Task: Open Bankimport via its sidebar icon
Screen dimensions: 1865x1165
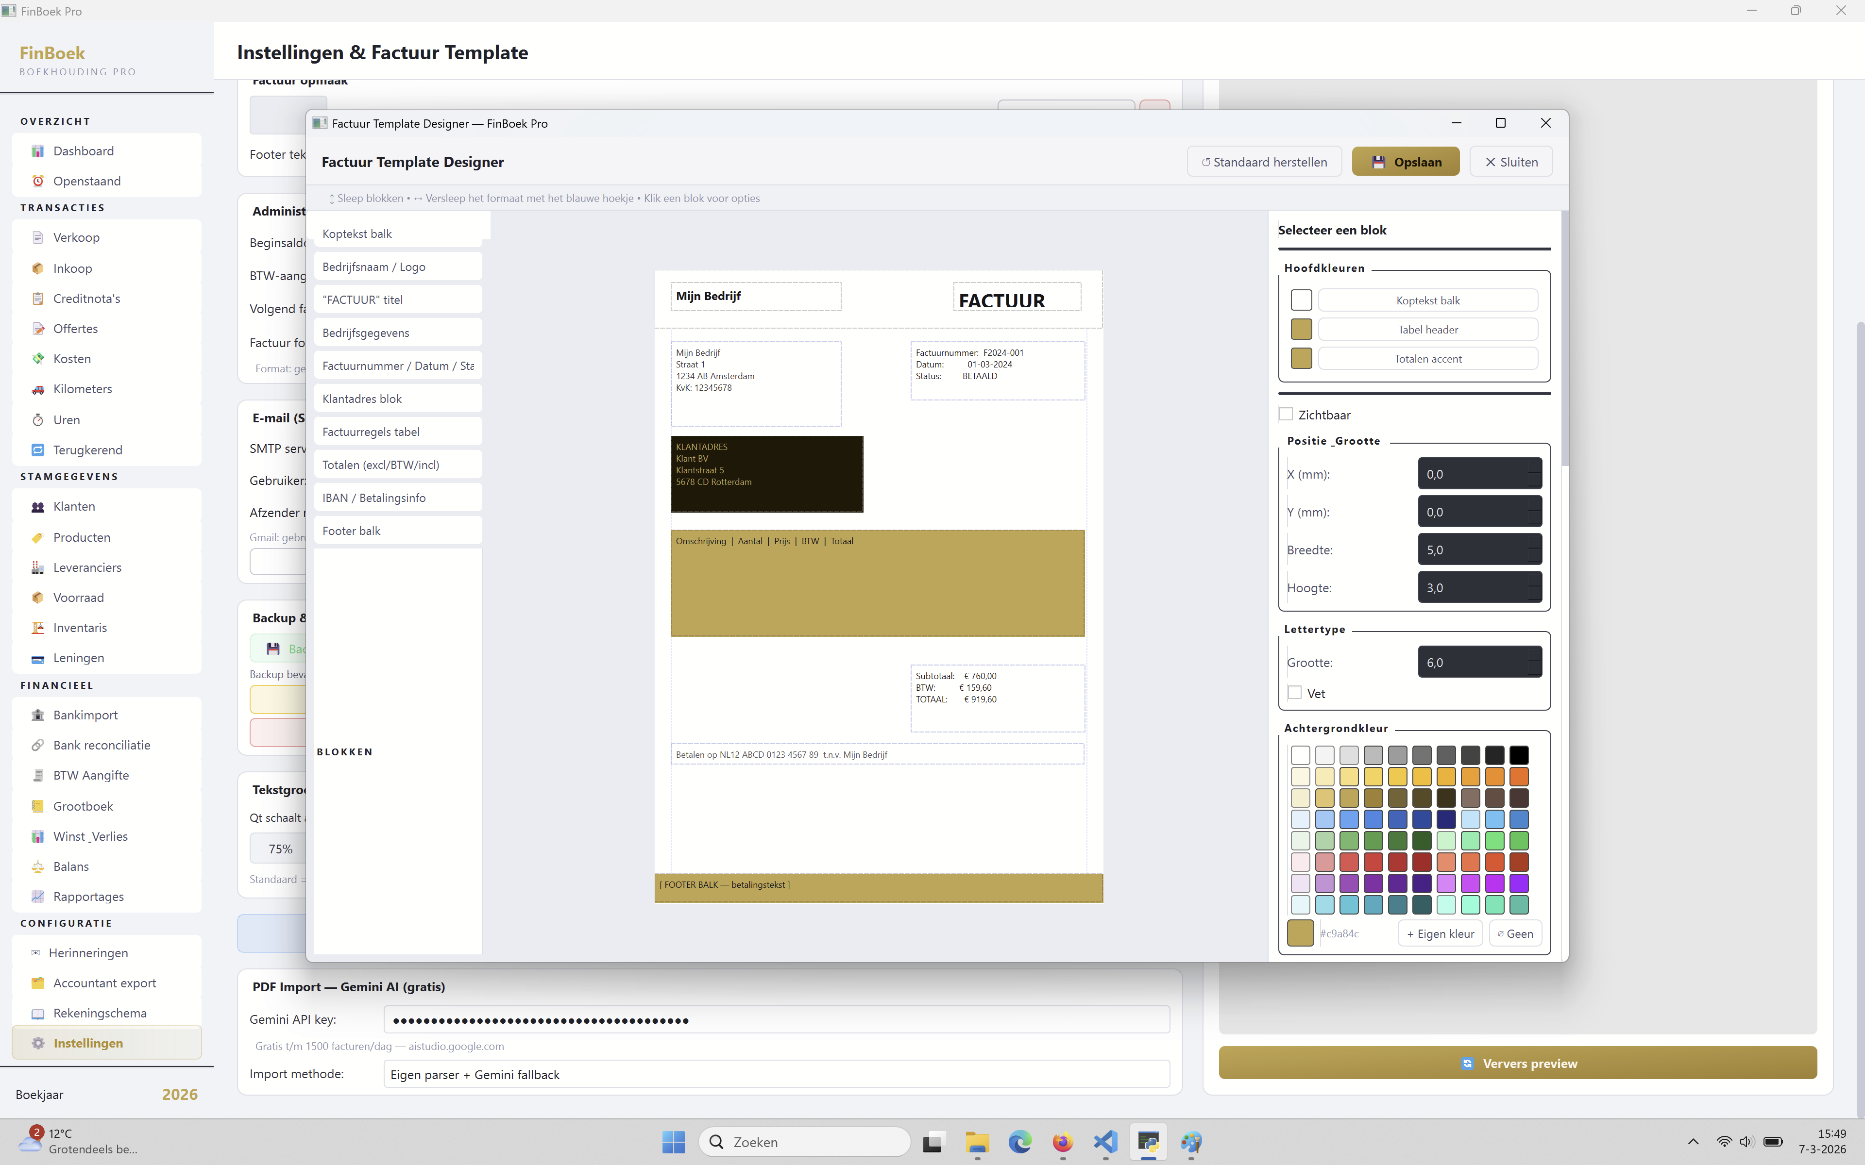Action: pos(38,715)
